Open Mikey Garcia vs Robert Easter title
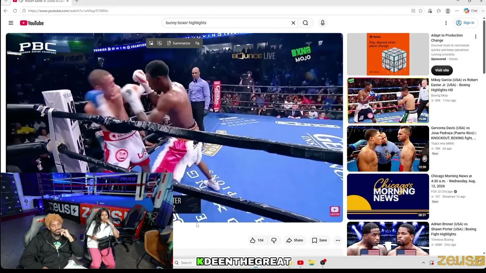The height and width of the screenshot is (273, 486). click(x=454, y=85)
